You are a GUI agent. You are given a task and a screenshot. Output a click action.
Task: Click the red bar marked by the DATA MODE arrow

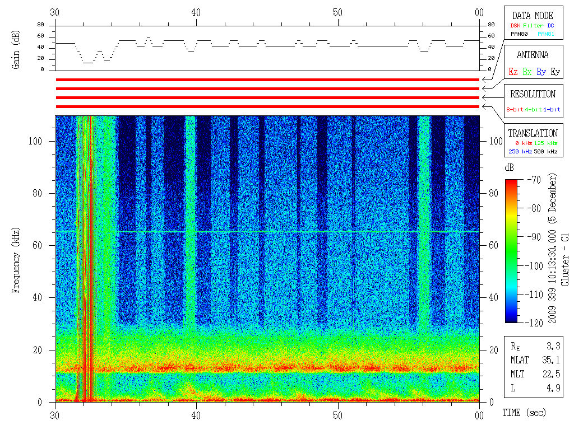(267, 80)
